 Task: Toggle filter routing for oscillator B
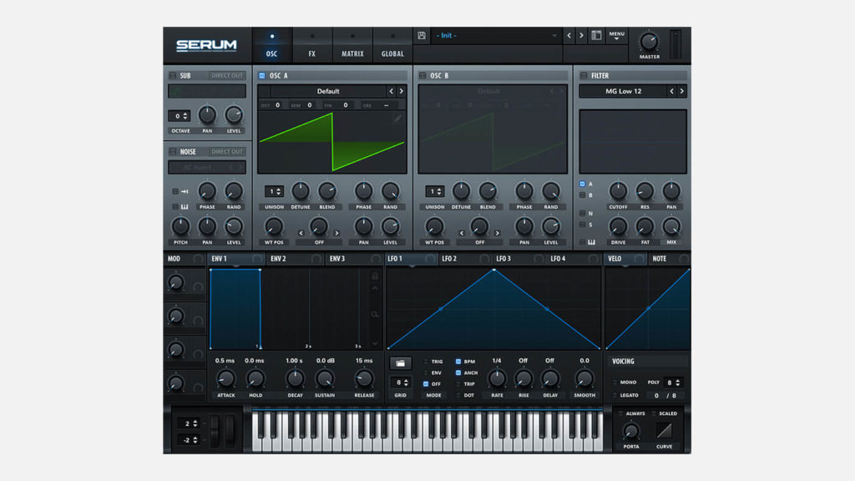pyautogui.click(x=582, y=195)
